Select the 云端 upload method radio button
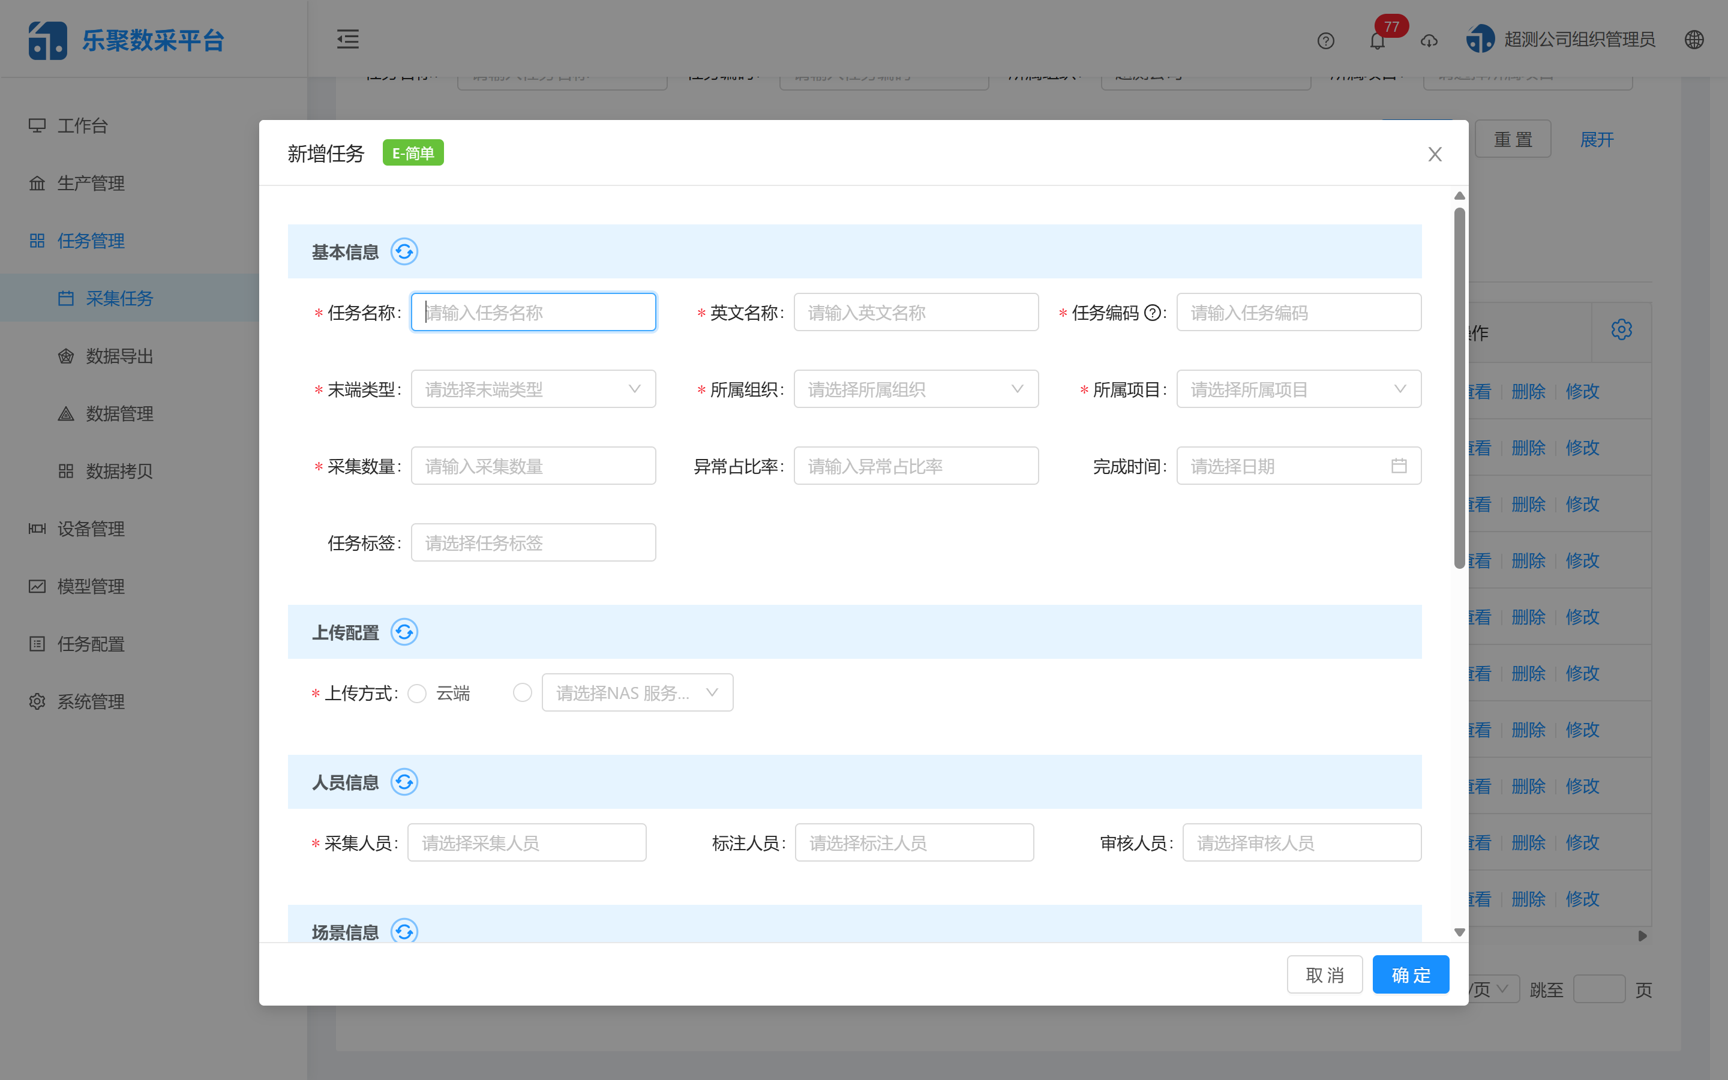This screenshot has width=1728, height=1080. pyautogui.click(x=417, y=692)
